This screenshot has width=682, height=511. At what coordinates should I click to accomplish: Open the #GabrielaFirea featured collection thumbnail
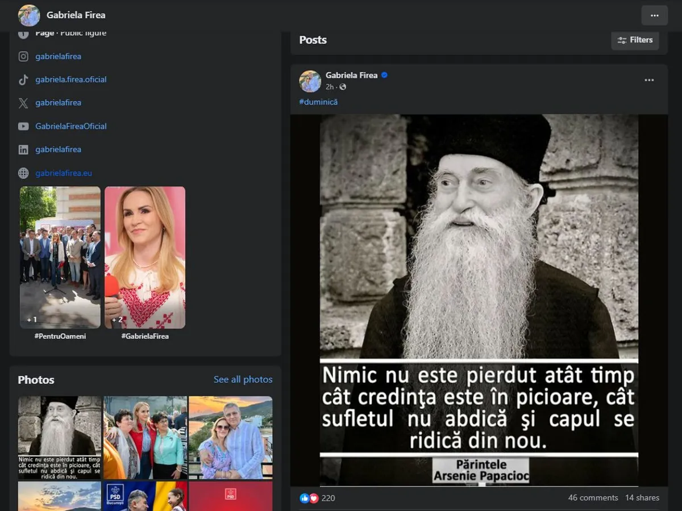pos(145,257)
